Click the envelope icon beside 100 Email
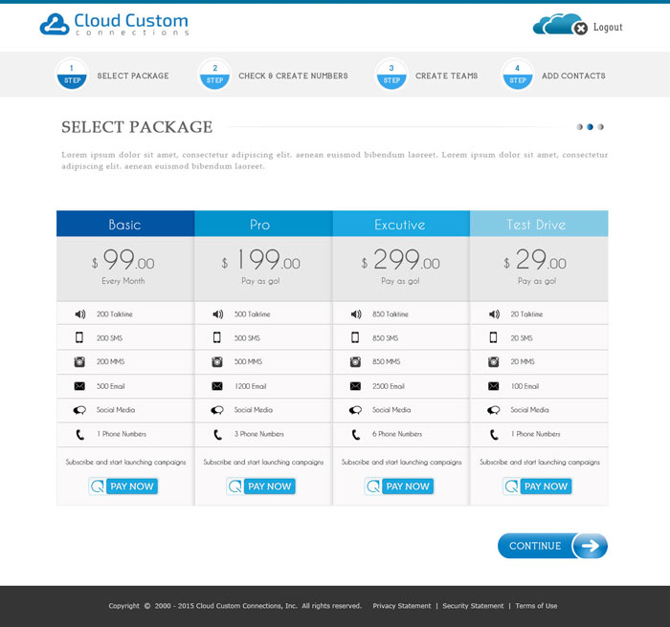Screen dimensions: 670x627 coord(494,386)
